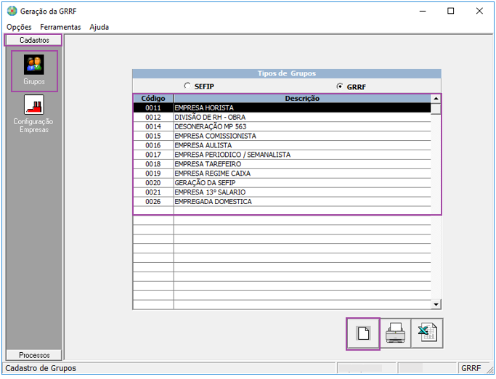Expand the Cadastros sidebar section

tap(33, 41)
